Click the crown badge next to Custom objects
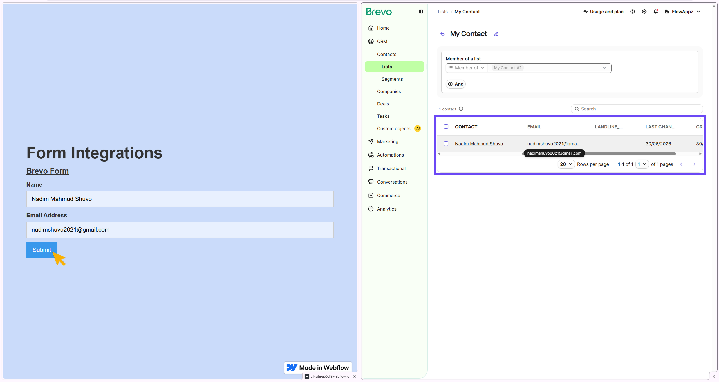The image size is (719, 382). (x=418, y=128)
